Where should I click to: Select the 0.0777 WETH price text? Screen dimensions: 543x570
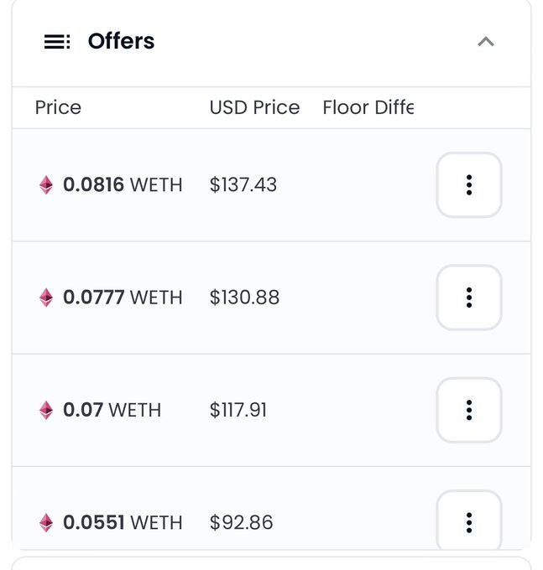click(123, 297)
